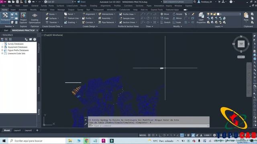The height and width of the screenshot is (144, 257).
Task: Open the Analyze ribbon tab
Action: click(x=43, y=10)
